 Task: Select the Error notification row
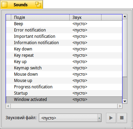[x=64, y=30]
